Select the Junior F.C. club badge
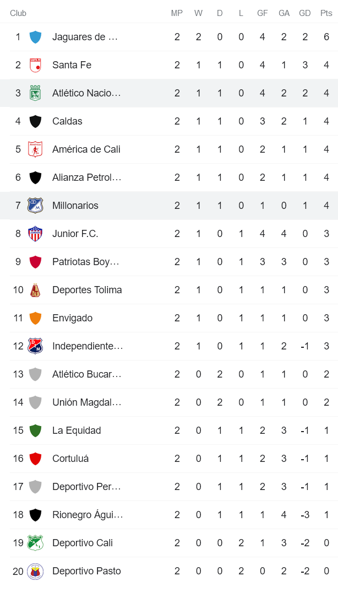The image size is (338, 592). coord(34,233)
